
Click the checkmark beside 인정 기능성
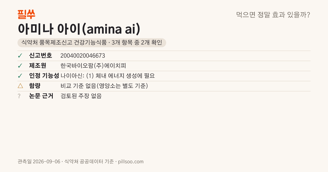[x=20, y=76]
